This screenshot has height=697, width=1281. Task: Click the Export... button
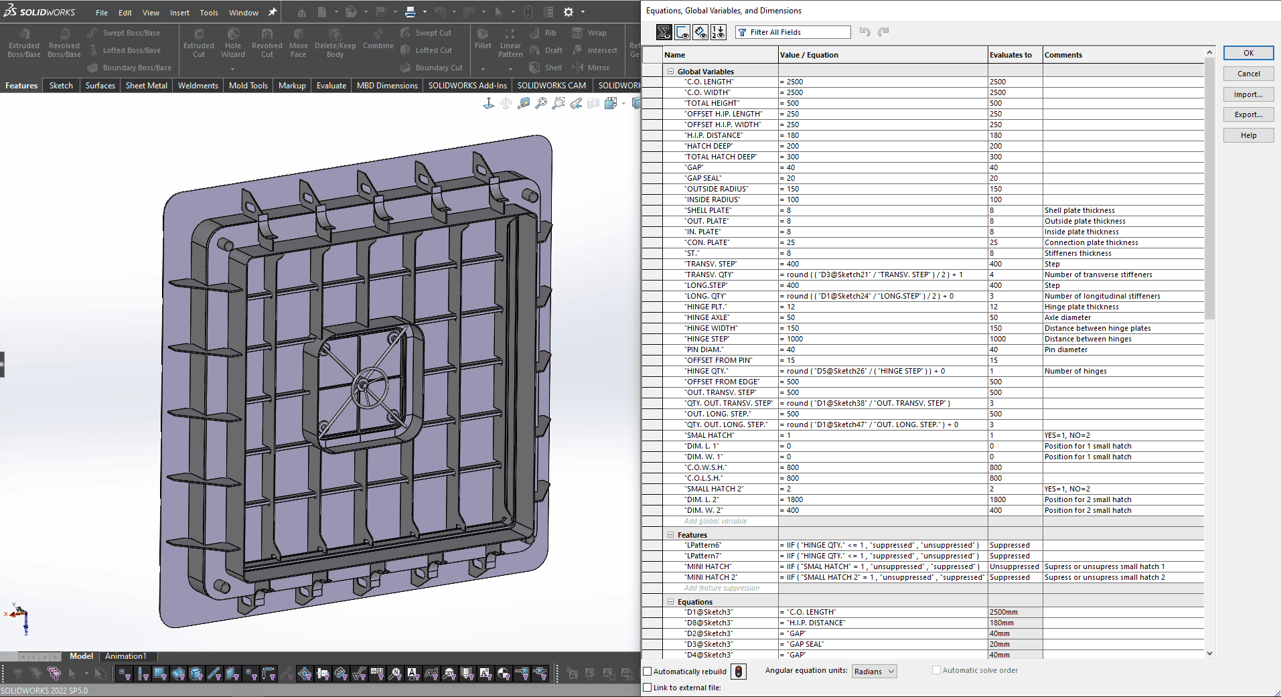(1248, 115)
